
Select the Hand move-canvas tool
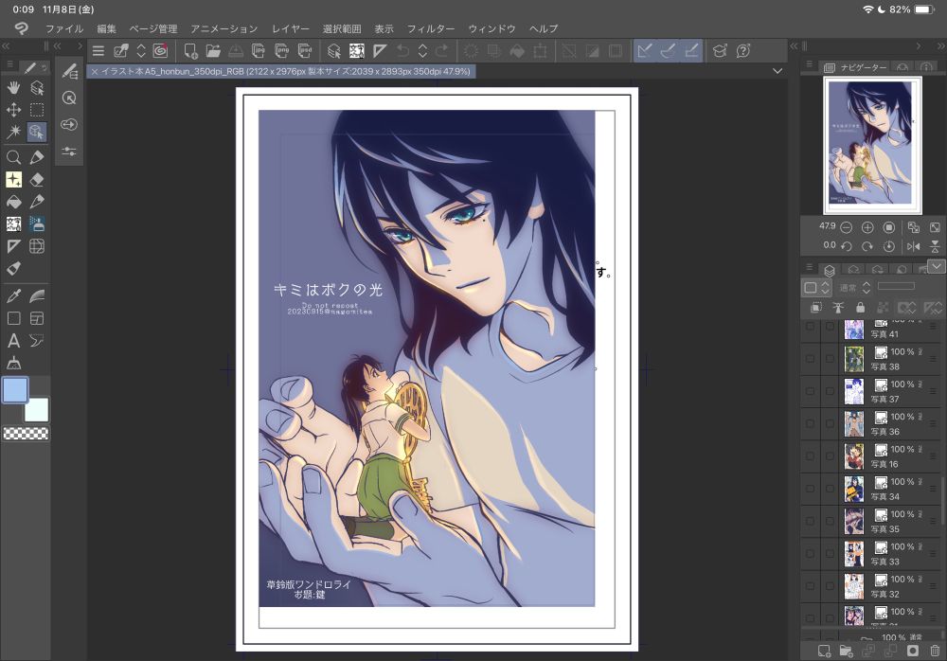(x=13, y=88)
